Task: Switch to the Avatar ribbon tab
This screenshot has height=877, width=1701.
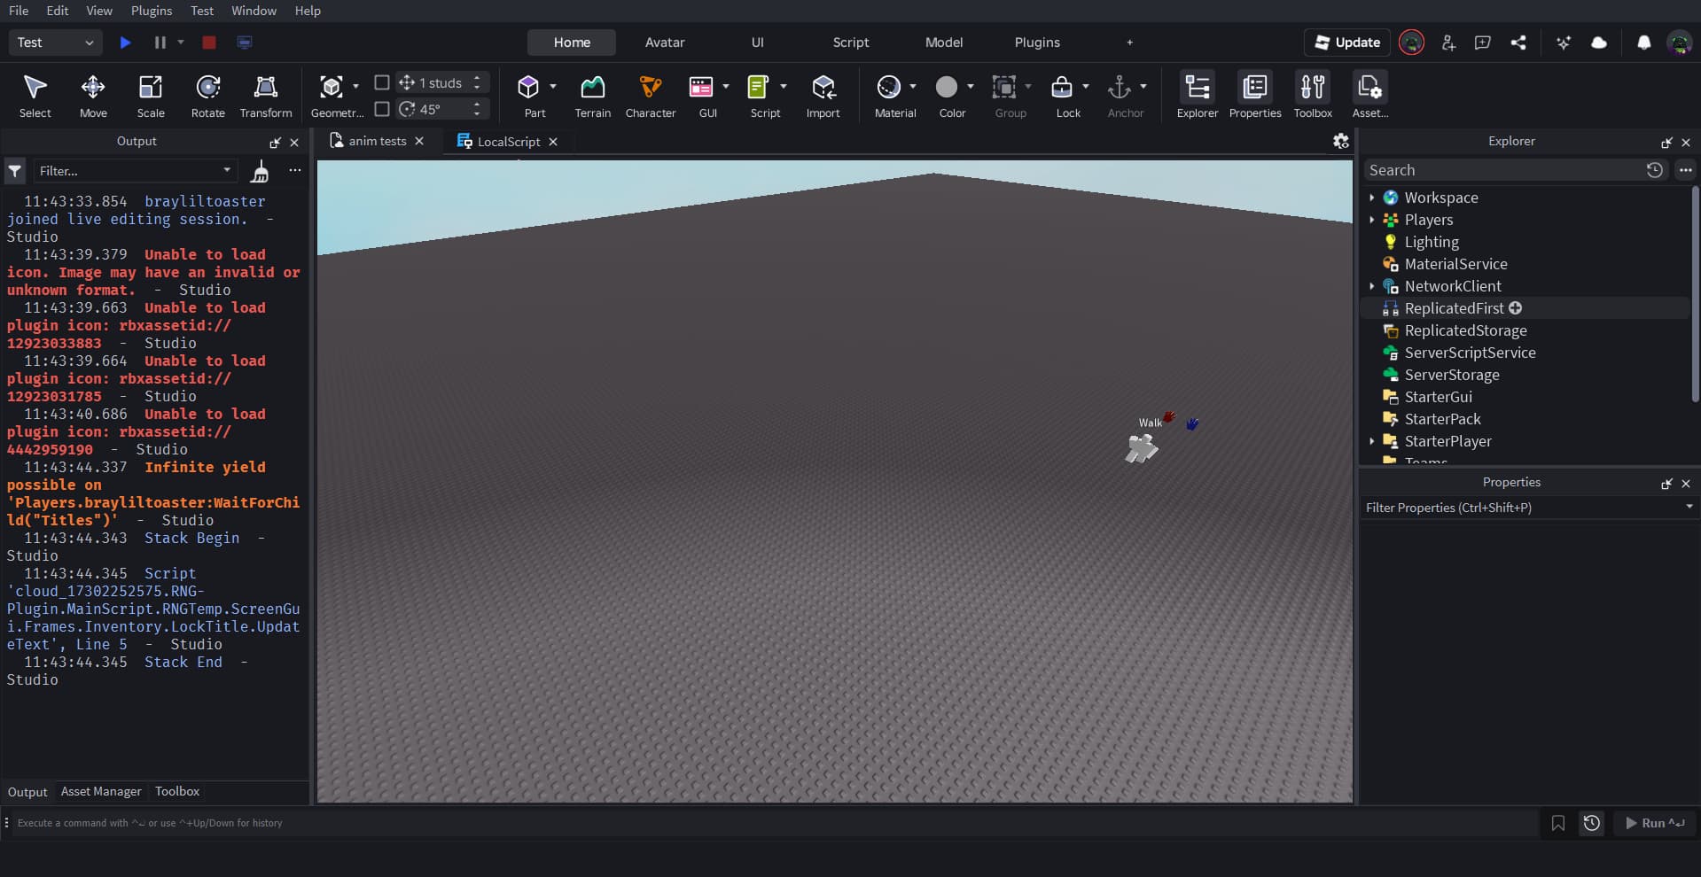Action: coord(665,43)
